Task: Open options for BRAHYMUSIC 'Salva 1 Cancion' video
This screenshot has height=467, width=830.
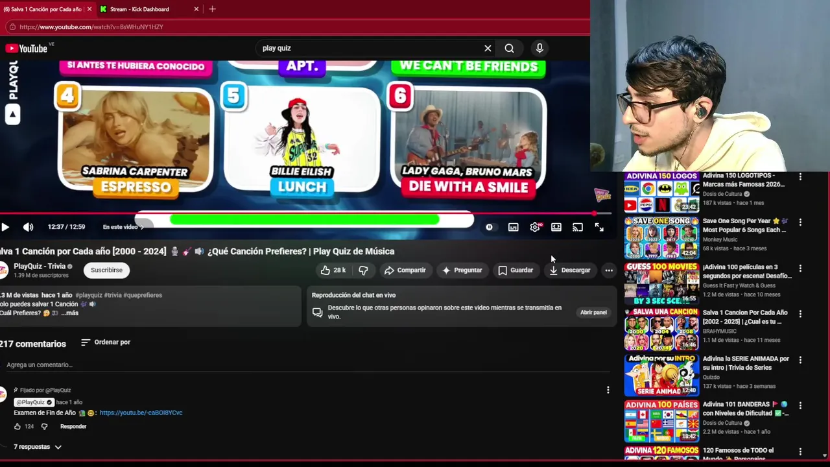Action: (x=800, y=313)
